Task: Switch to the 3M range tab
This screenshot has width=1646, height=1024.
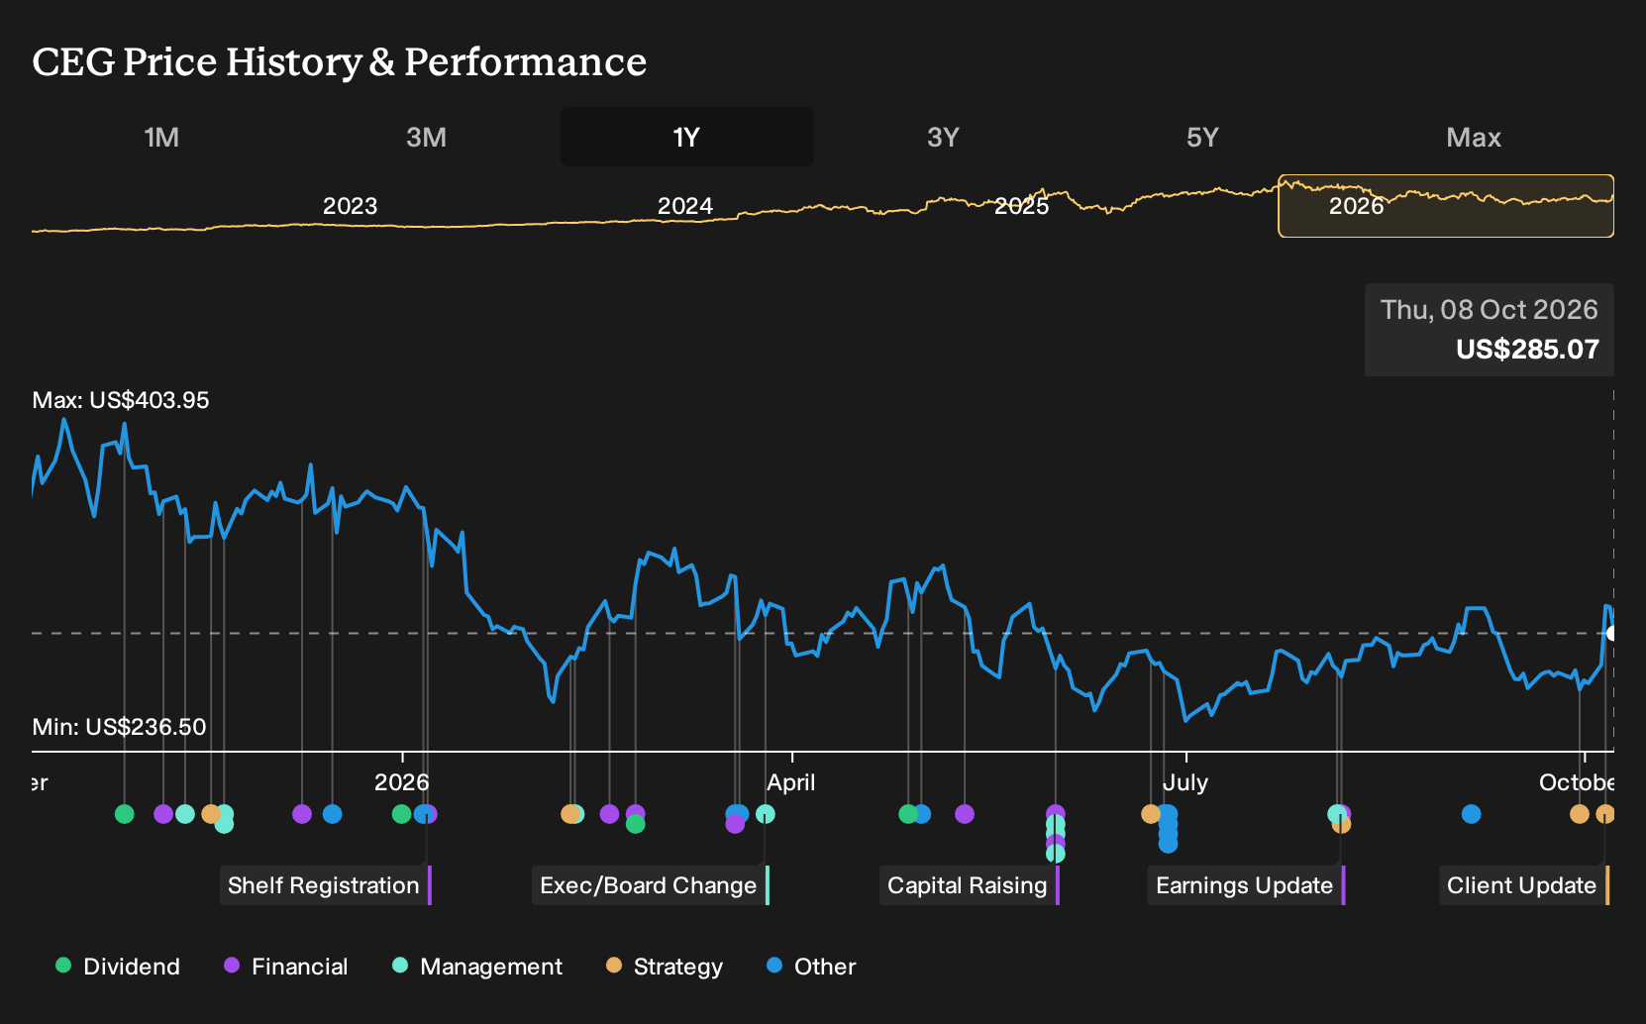Action: click(426, 137)
